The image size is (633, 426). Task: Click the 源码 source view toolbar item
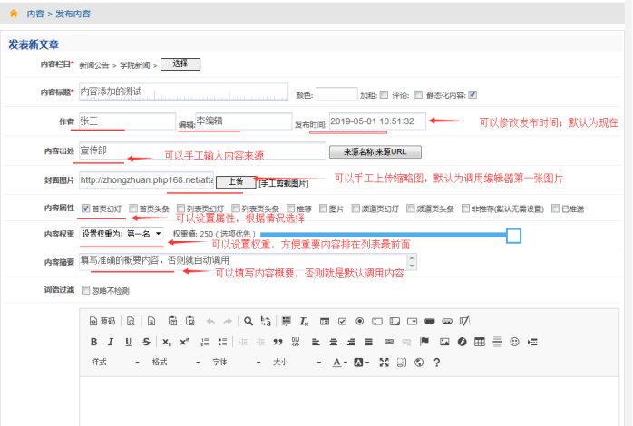click(x=102, y=321)
